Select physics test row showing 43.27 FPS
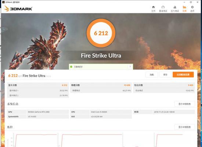202x147 pixels. click(x=101, y=90)
